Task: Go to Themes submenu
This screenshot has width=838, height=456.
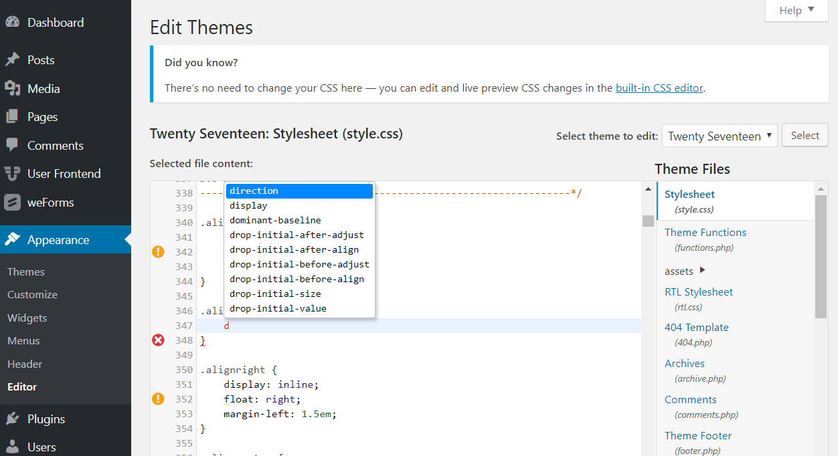Action: (26, 271)
